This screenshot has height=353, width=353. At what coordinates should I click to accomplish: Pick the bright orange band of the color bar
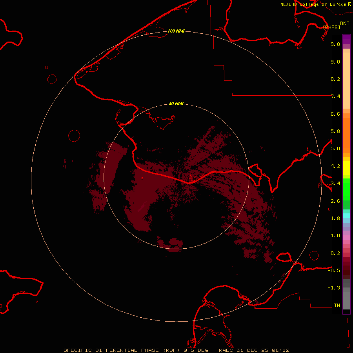346,136
